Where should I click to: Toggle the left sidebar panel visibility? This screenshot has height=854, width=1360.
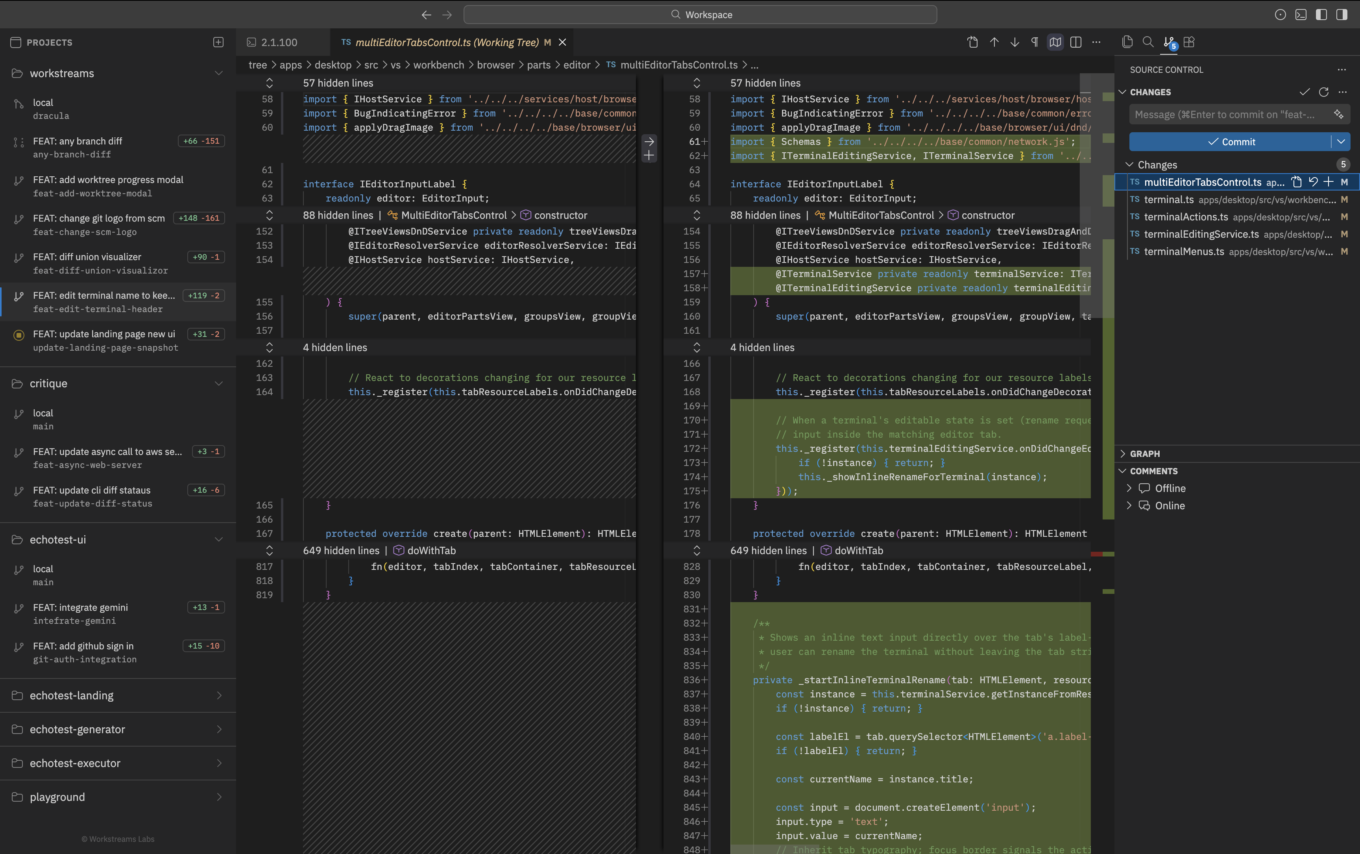click(1321, 15)
